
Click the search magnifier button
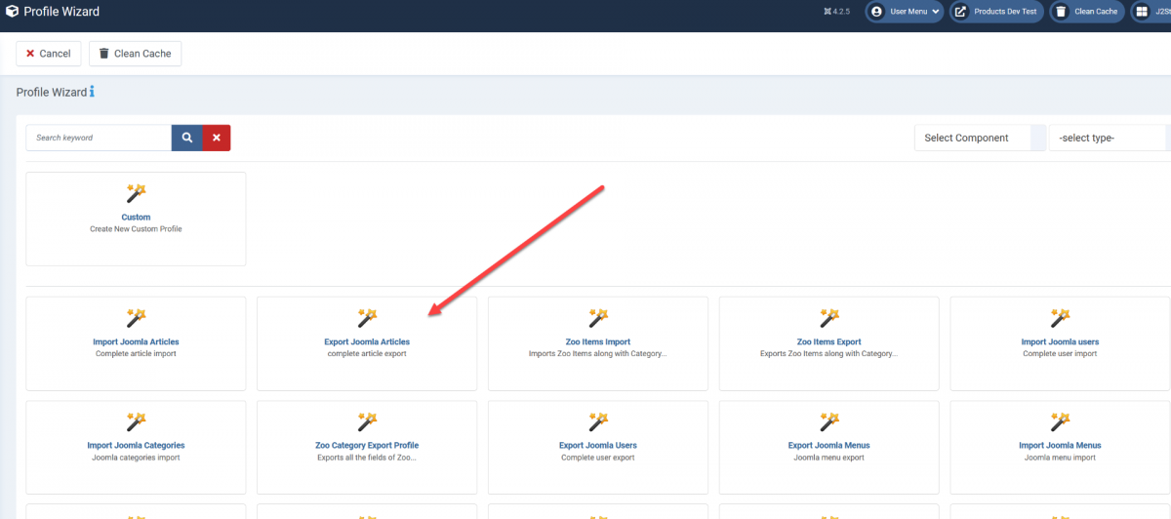[186, 138]
